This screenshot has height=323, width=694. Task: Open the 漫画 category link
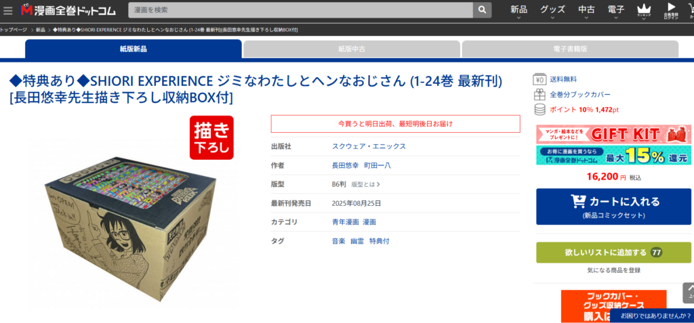point(369,222)
